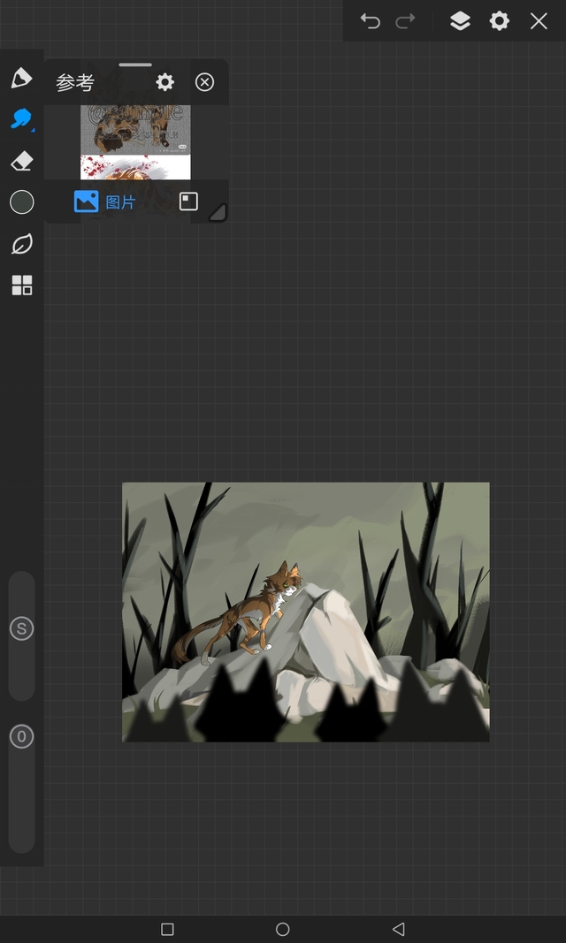Undo the last stroke
This screenshot has height=943, width=566.
tap(371, 21)
